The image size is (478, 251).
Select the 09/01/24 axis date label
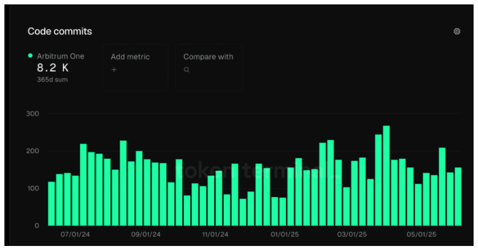coord(145,235)
